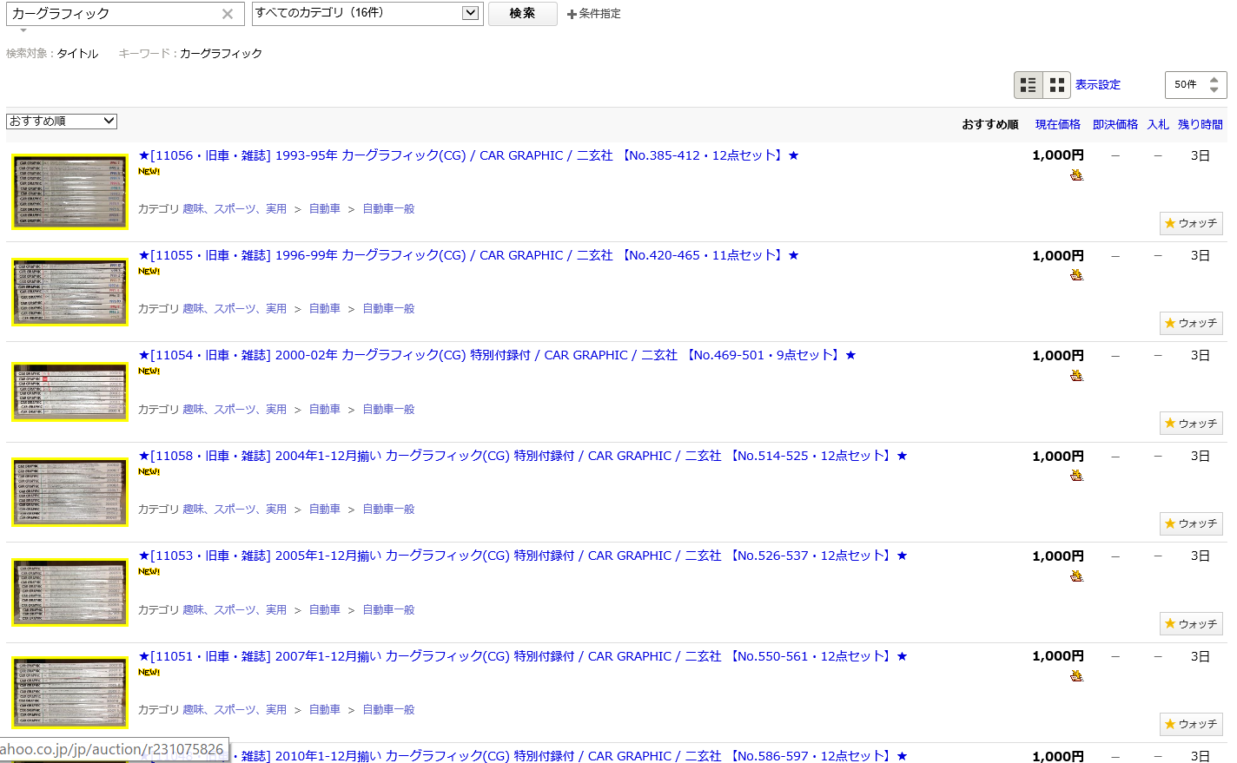Open 自動車一般 category in No.385-412 row

pos(388,209)
